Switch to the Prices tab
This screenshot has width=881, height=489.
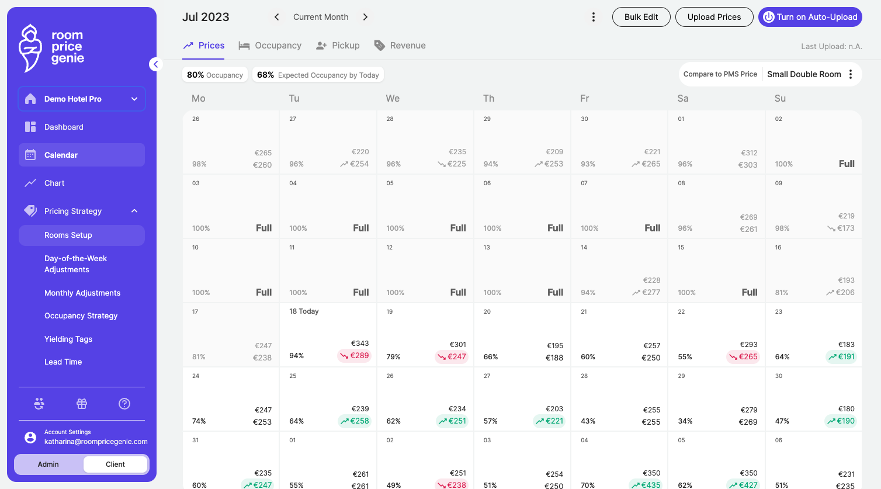tap(204, 46)
